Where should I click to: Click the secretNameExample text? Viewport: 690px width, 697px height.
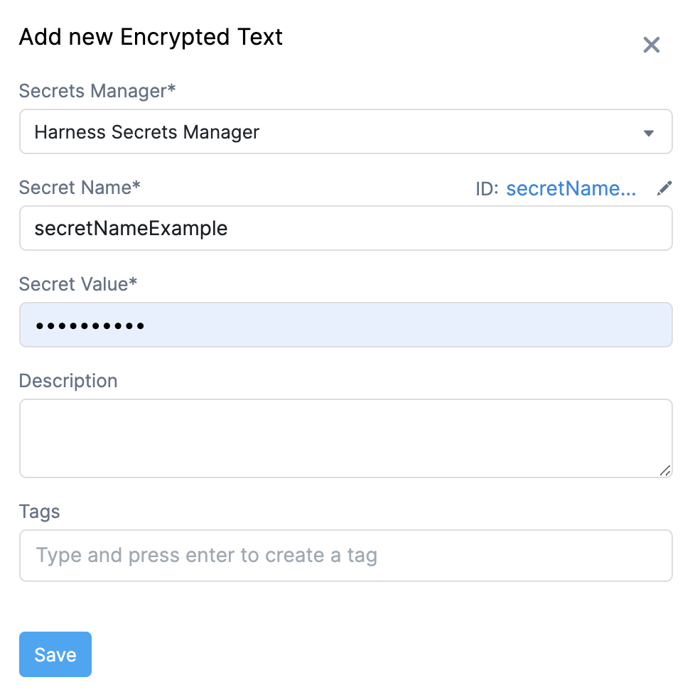tap(131, 229)
